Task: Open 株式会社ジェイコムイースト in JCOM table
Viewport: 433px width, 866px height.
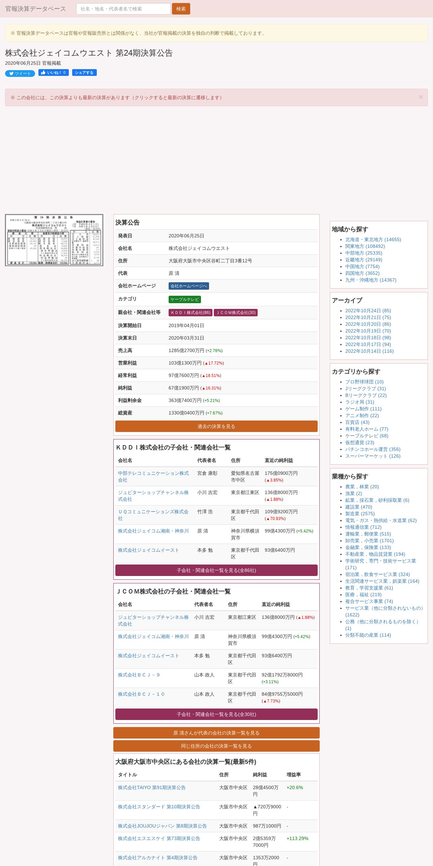Action: click(x=148, y=656)
